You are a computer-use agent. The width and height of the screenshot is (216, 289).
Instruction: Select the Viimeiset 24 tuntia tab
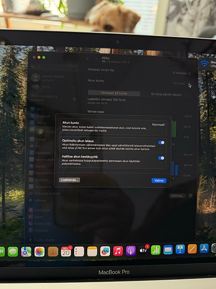click(114, 93)
